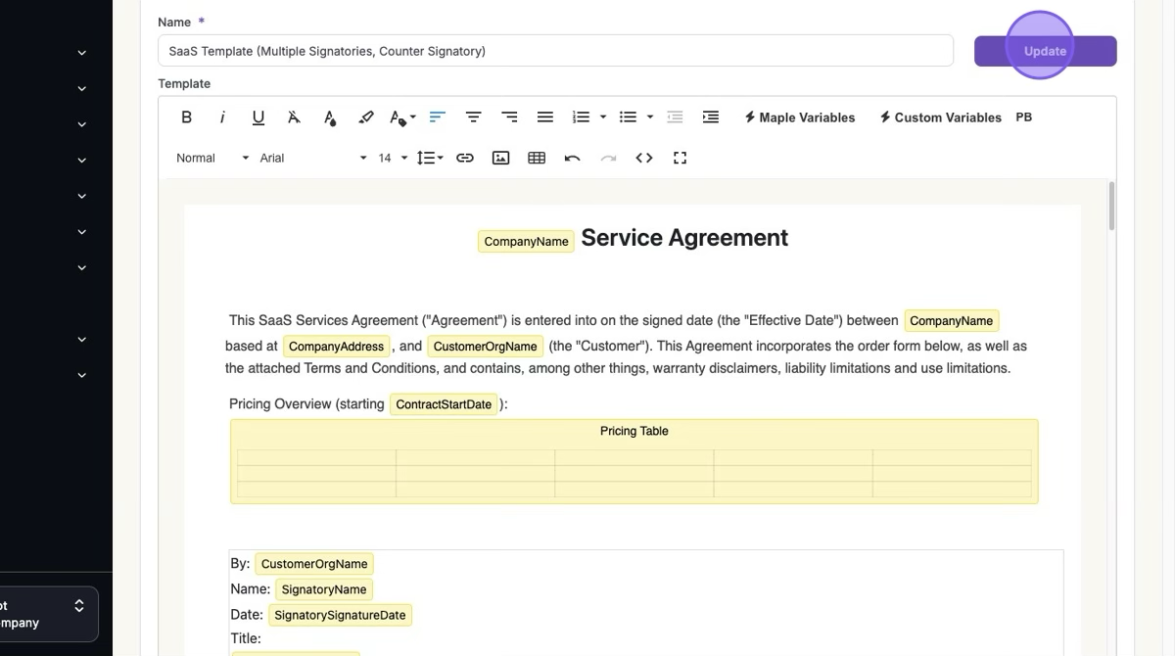Center align the text
Screen dimensions: 1175x656
(473, 117)
